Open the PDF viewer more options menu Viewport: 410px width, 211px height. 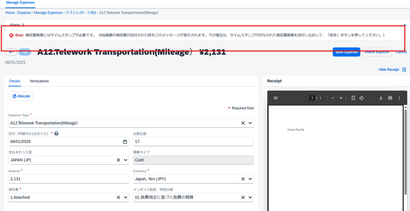[399, 98]
